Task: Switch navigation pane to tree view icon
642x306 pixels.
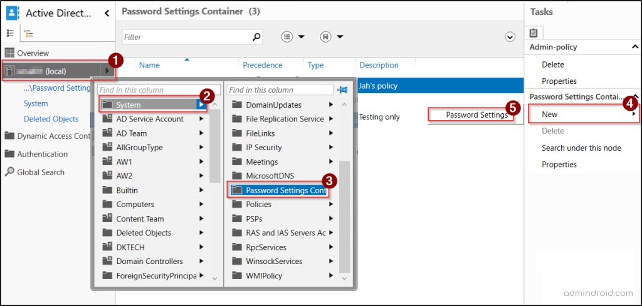Action: tap(28, 33)
